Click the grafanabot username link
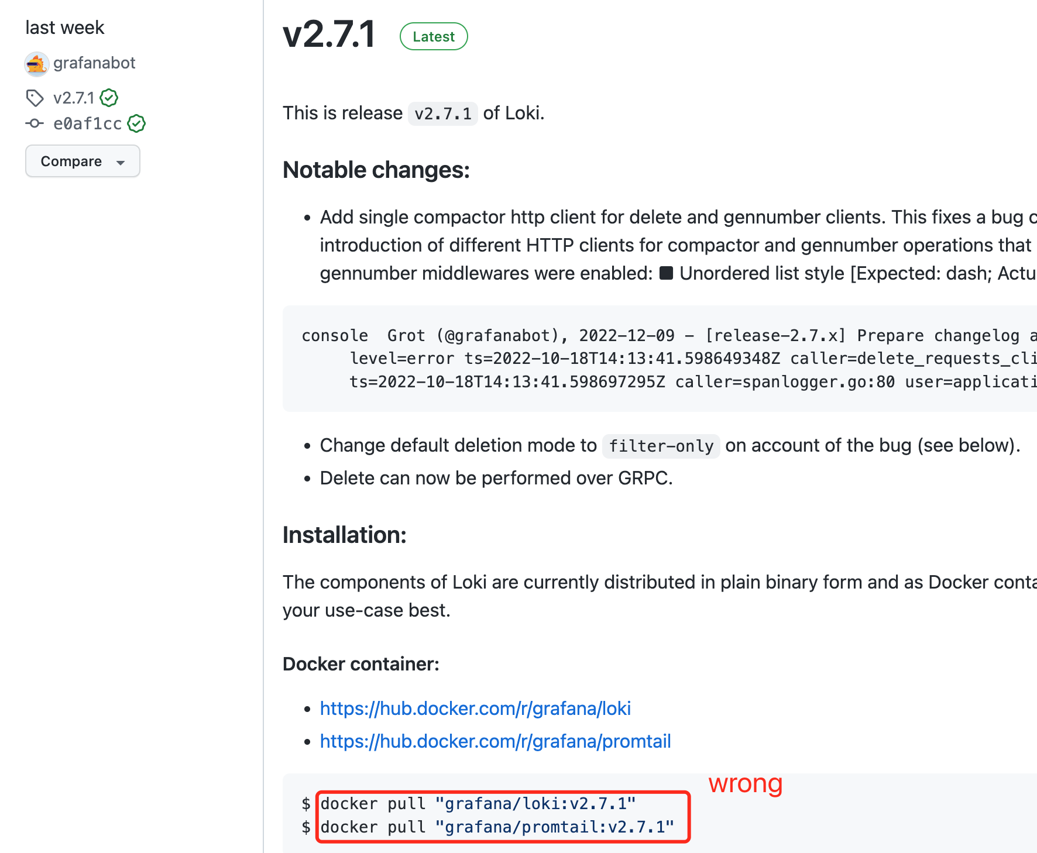This screenshot has height=853, width=1037. [94, 63]
